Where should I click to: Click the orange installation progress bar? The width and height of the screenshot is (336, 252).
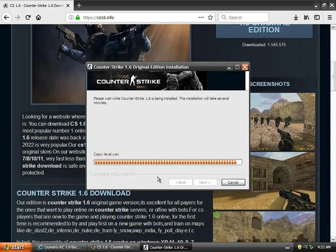point(168,162)
